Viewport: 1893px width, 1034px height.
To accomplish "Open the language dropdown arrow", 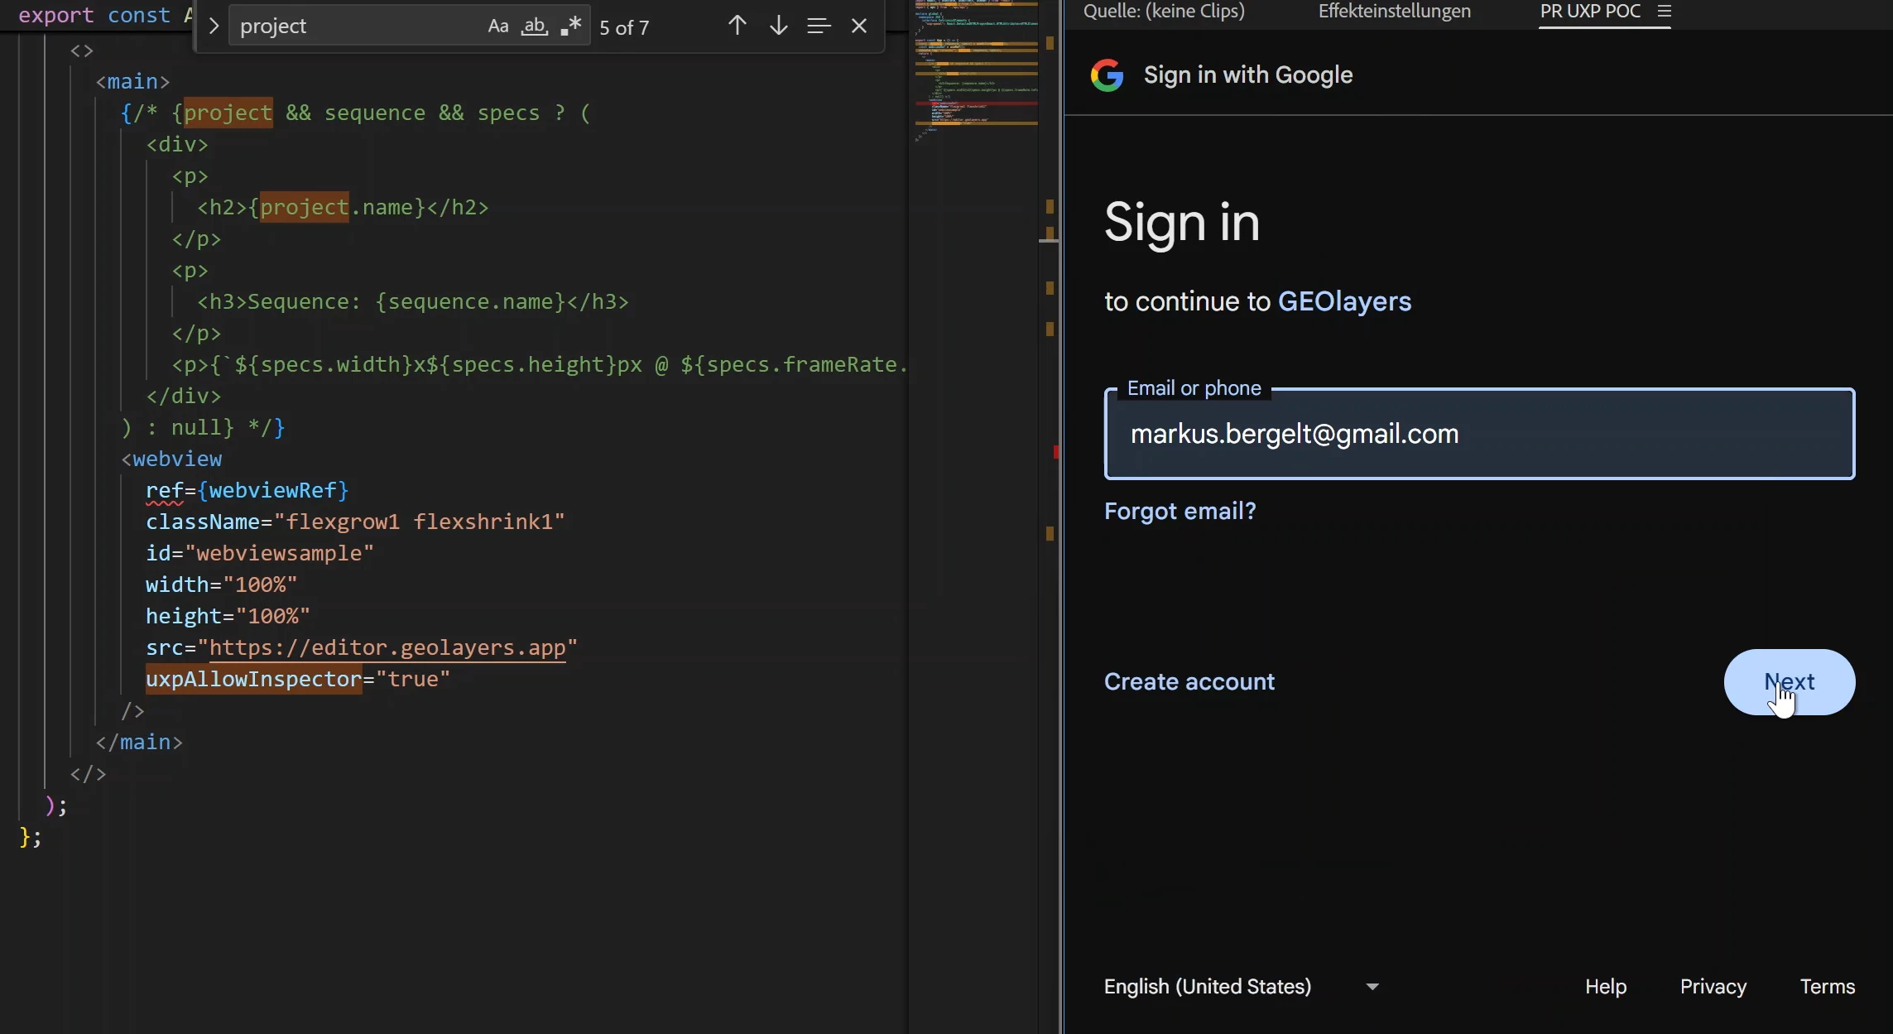I will [1372, 987].
